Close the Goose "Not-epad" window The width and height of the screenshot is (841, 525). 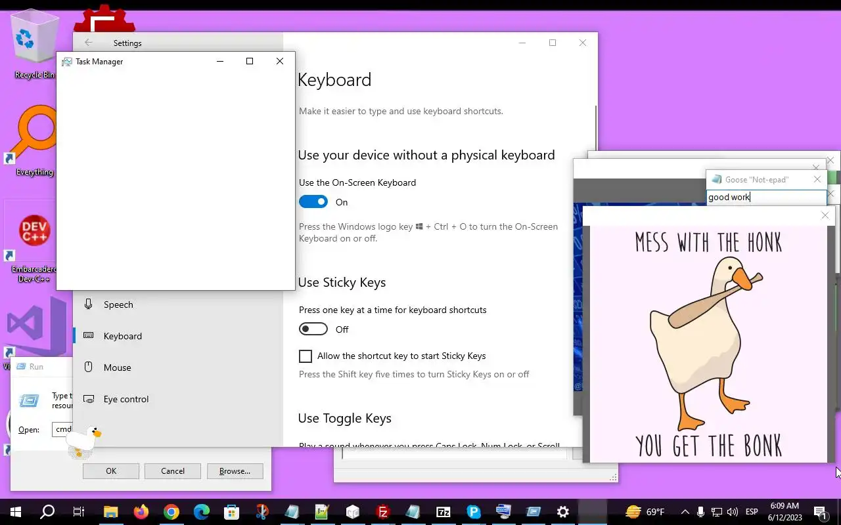coord(817,179)
